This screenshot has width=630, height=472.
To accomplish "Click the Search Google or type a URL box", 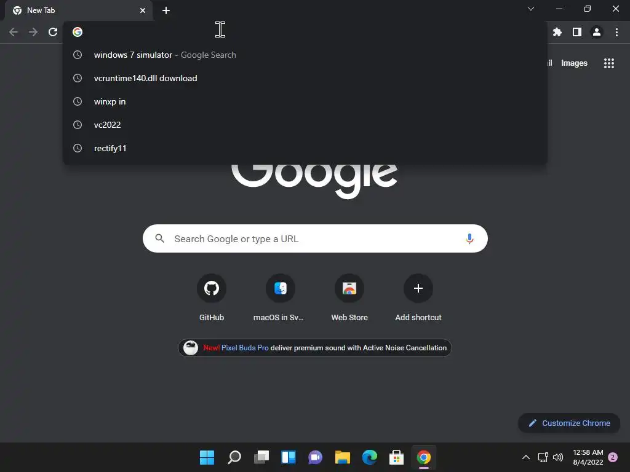I will [315, 239].
